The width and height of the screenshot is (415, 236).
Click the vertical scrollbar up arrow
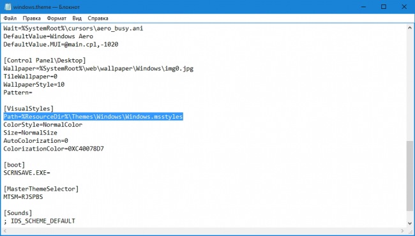[410, 28]
